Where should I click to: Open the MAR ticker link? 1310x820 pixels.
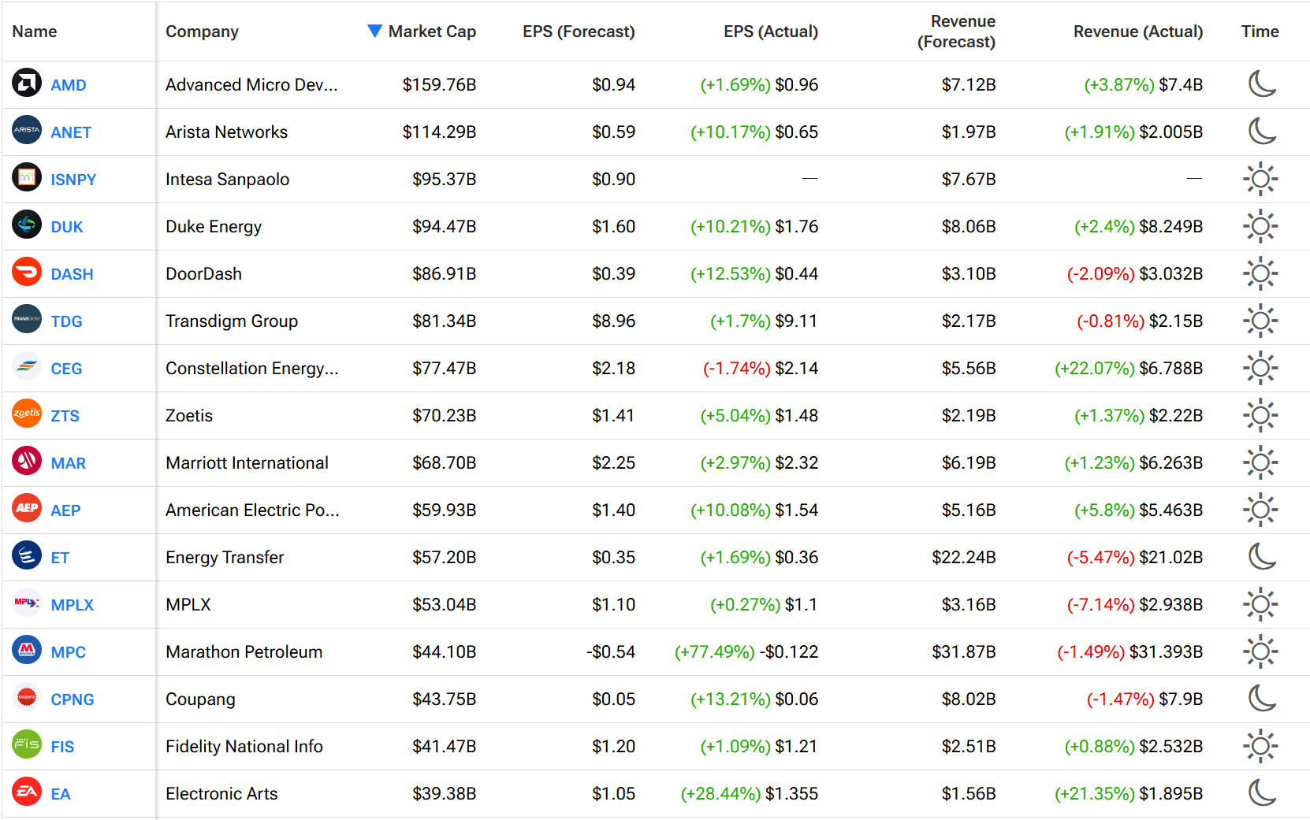pos(69,463)
